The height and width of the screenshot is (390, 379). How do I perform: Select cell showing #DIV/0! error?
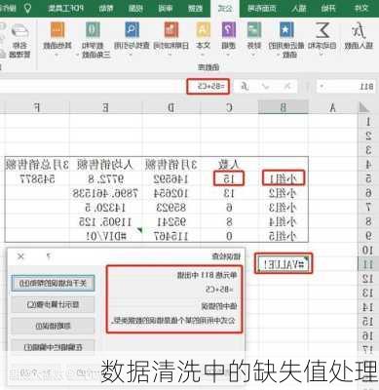coord(105,236)
